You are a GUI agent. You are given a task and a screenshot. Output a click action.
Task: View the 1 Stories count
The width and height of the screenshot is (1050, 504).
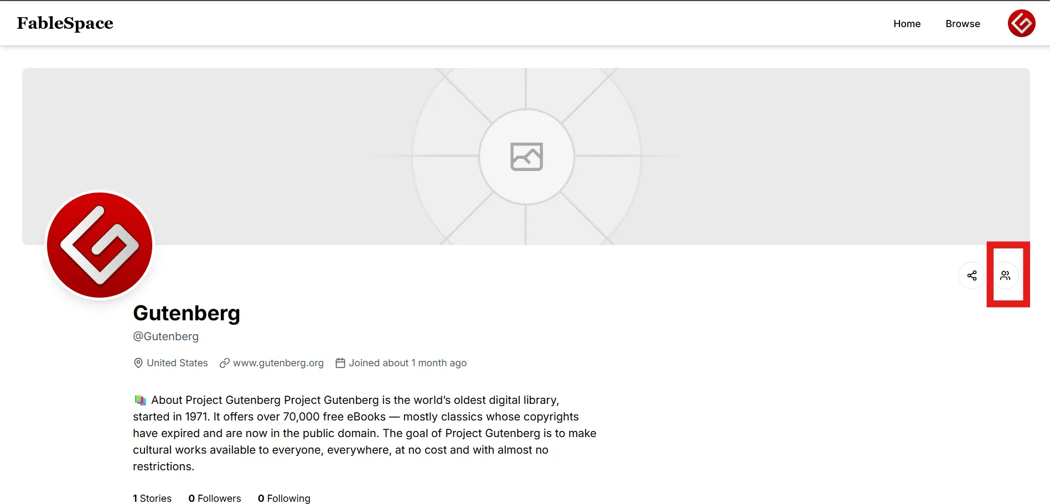(152, 498)
